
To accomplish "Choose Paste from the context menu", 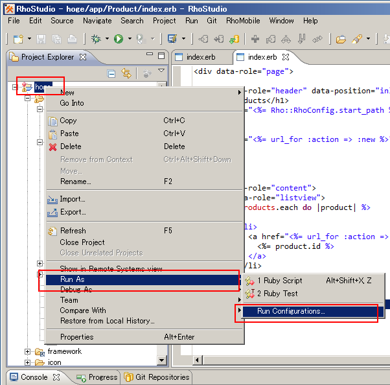I will [144, 134].
